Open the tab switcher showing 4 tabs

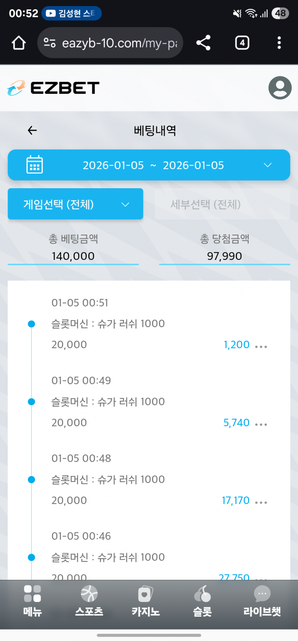[x=242, y=43]
